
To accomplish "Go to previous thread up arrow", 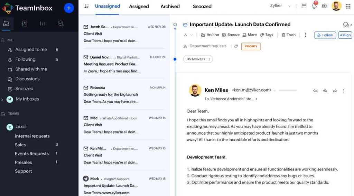I will [185, 35].
